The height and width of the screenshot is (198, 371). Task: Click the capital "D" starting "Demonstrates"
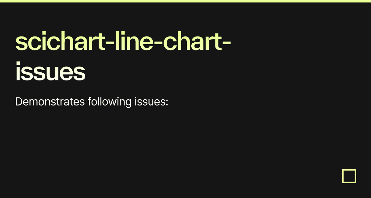[19, 101]
